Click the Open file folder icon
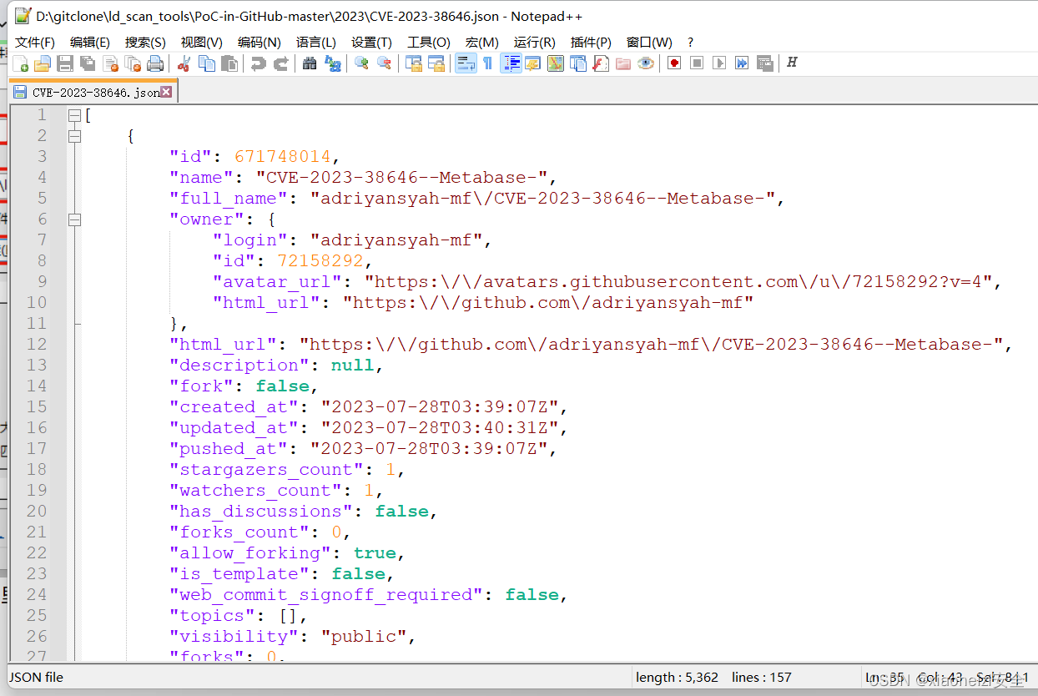 [43, 63]
